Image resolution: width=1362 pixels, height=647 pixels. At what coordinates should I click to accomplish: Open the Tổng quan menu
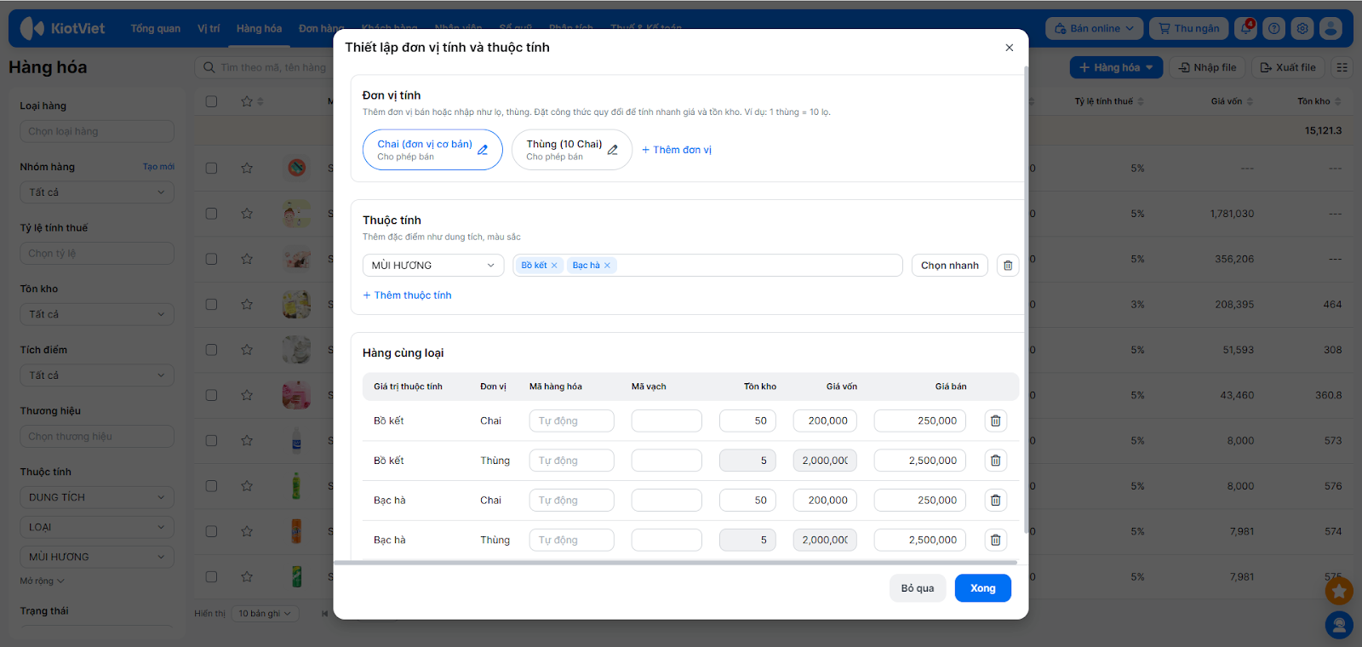tap(155, 28)
